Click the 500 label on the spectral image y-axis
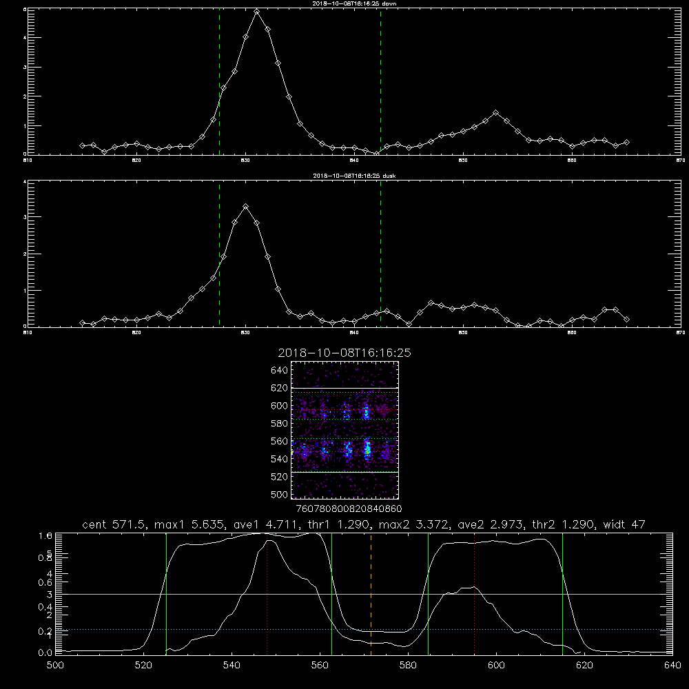The width and height of the screenshot is (689, 689). click(279, 494)
